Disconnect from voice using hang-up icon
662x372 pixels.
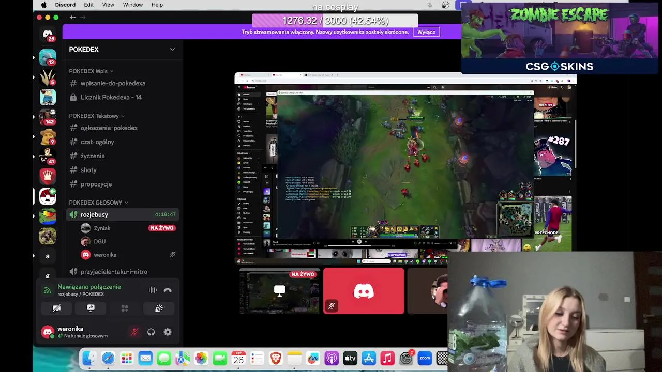coord(168,290)
